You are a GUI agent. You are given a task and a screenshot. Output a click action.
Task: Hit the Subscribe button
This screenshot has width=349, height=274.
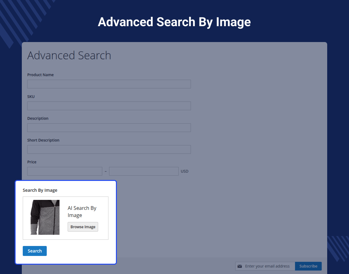coord(308,266)
